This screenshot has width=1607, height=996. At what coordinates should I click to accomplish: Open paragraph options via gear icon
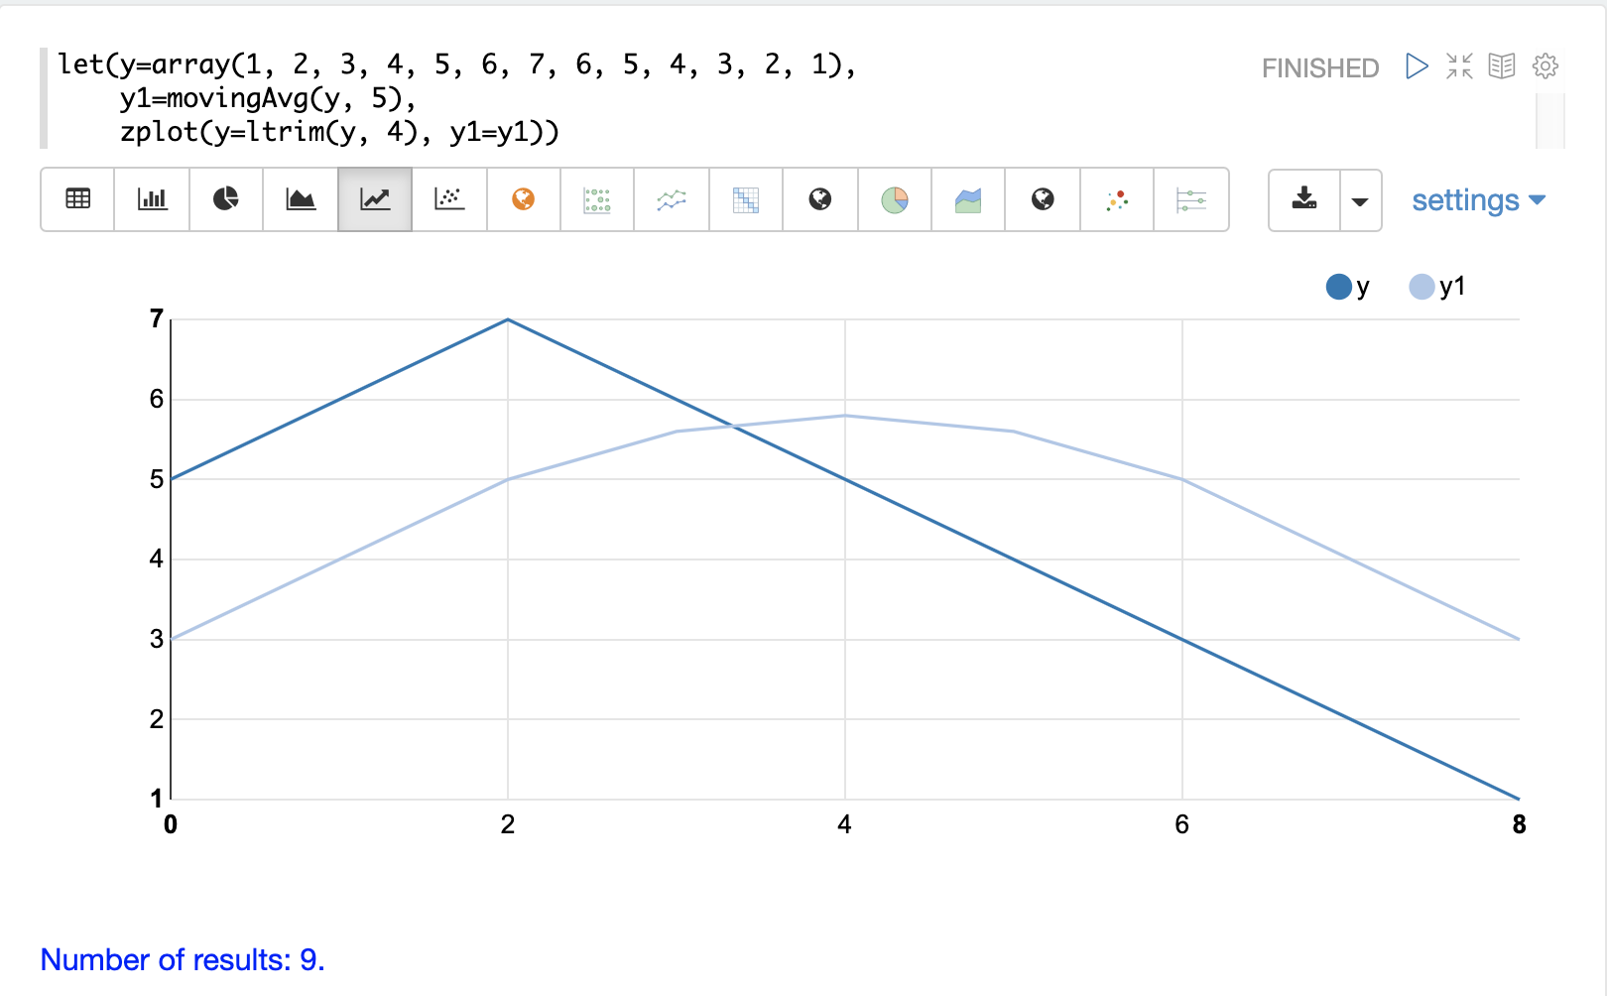pos(1545,66)
